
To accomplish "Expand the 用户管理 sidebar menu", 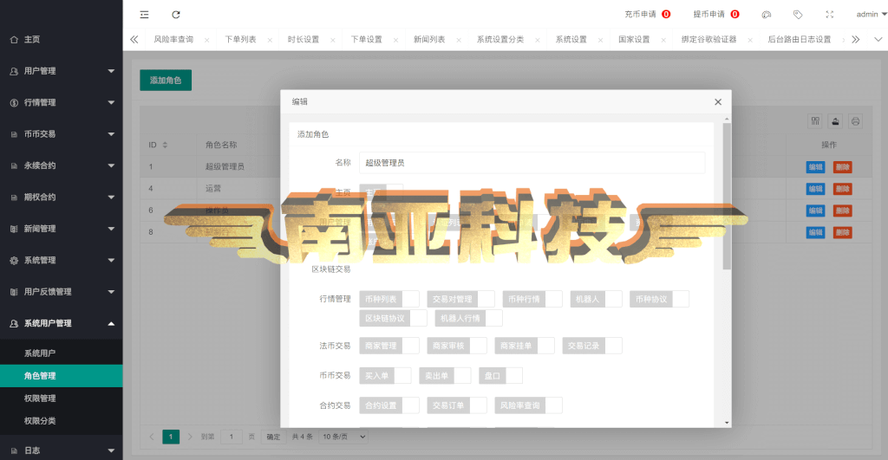I will coord(62,71).
